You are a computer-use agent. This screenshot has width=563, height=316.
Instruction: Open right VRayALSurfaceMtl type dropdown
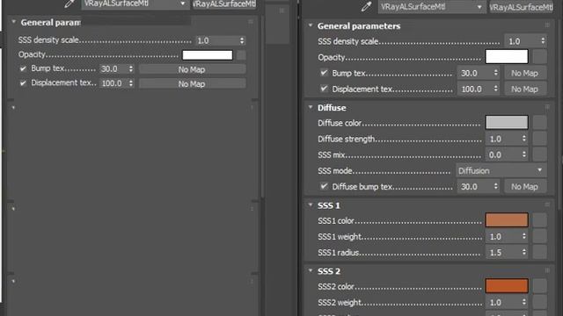432,7
